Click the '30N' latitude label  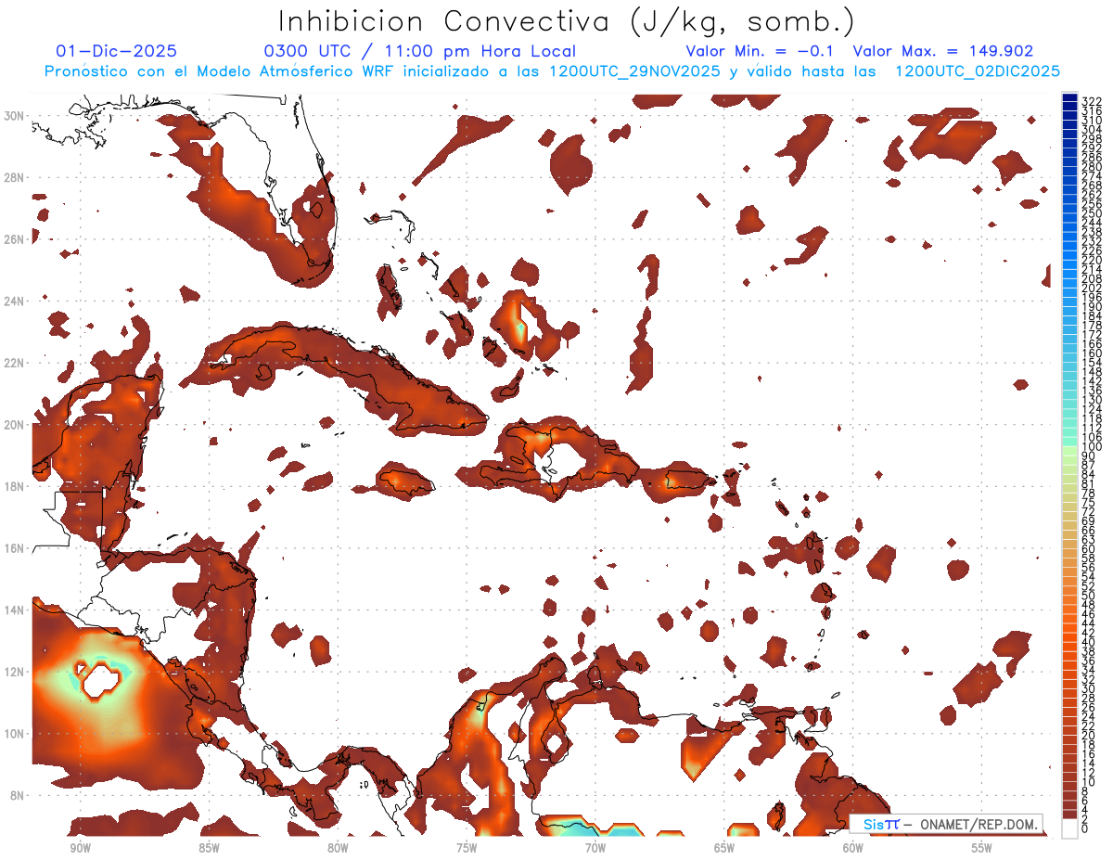(16, 115)
